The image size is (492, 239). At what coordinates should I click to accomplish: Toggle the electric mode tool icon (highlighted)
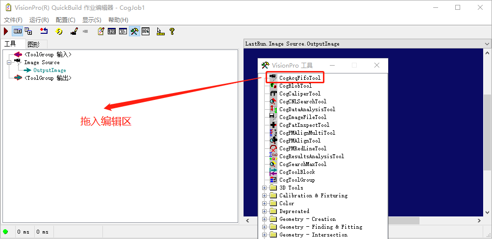(17, 31)
